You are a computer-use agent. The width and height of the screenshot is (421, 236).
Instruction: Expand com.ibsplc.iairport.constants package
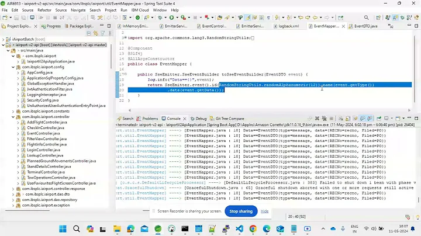click(13, 111)
